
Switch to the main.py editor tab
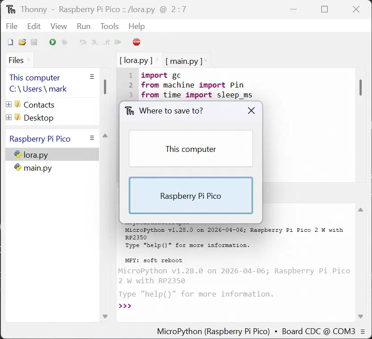184,61
